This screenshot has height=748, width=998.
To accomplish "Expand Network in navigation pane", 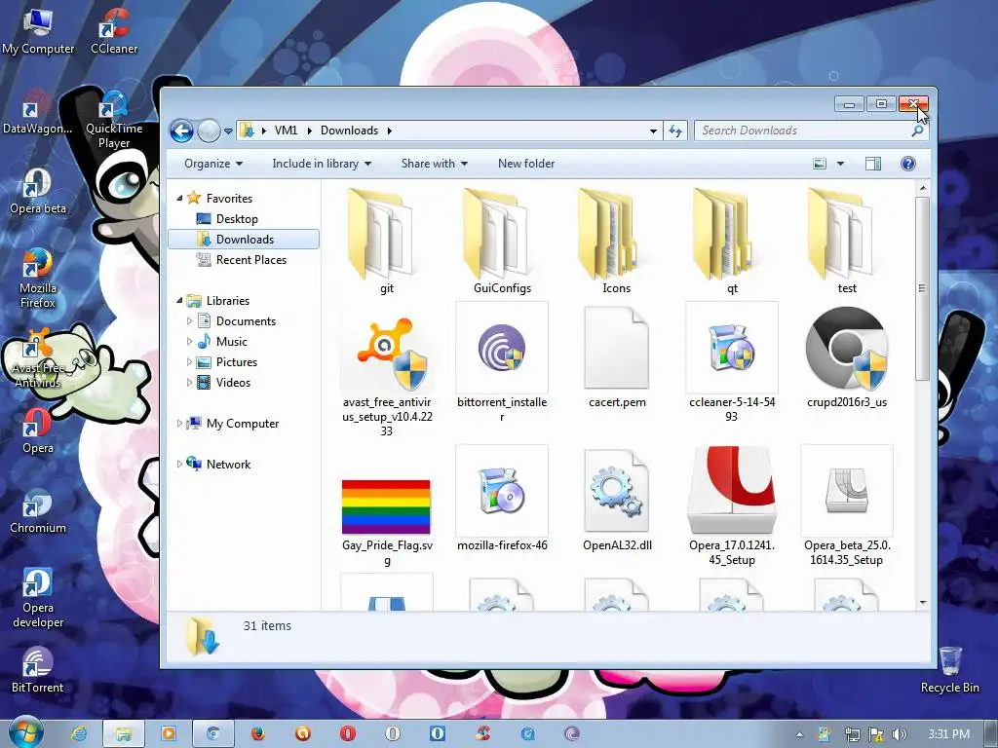I will coord(179,465).
